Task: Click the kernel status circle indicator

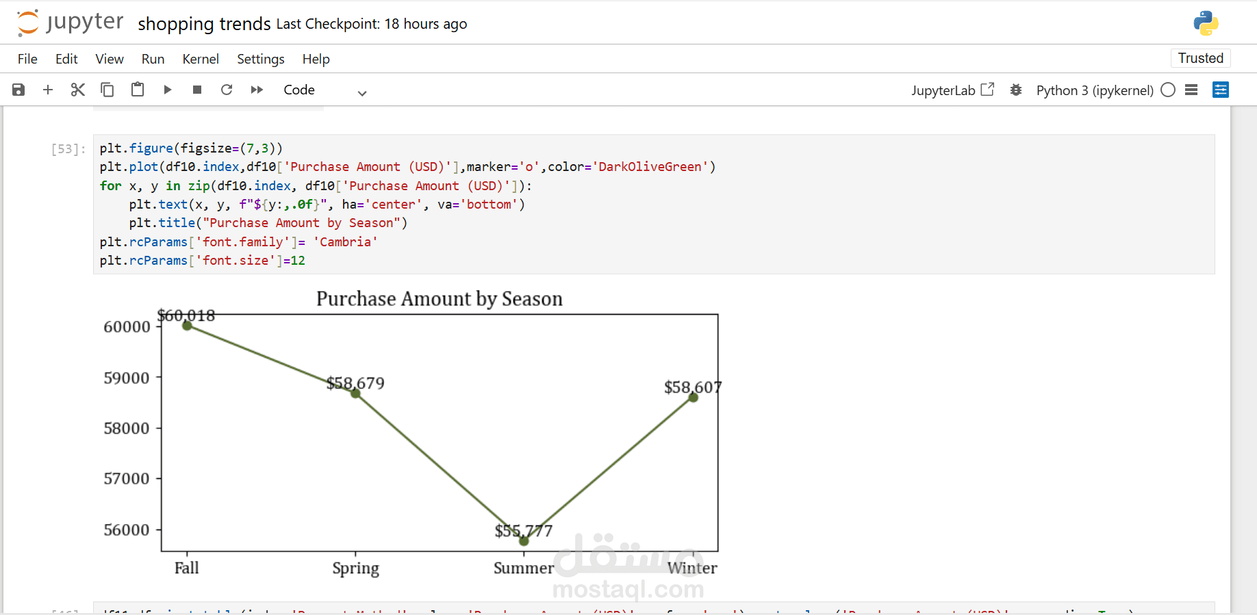Action: [x=1168, y=90]
